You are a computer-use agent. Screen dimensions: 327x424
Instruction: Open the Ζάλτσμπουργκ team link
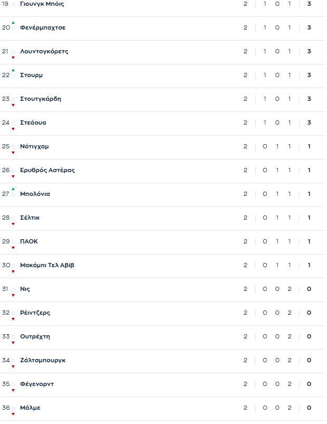(x=43, y=360)
